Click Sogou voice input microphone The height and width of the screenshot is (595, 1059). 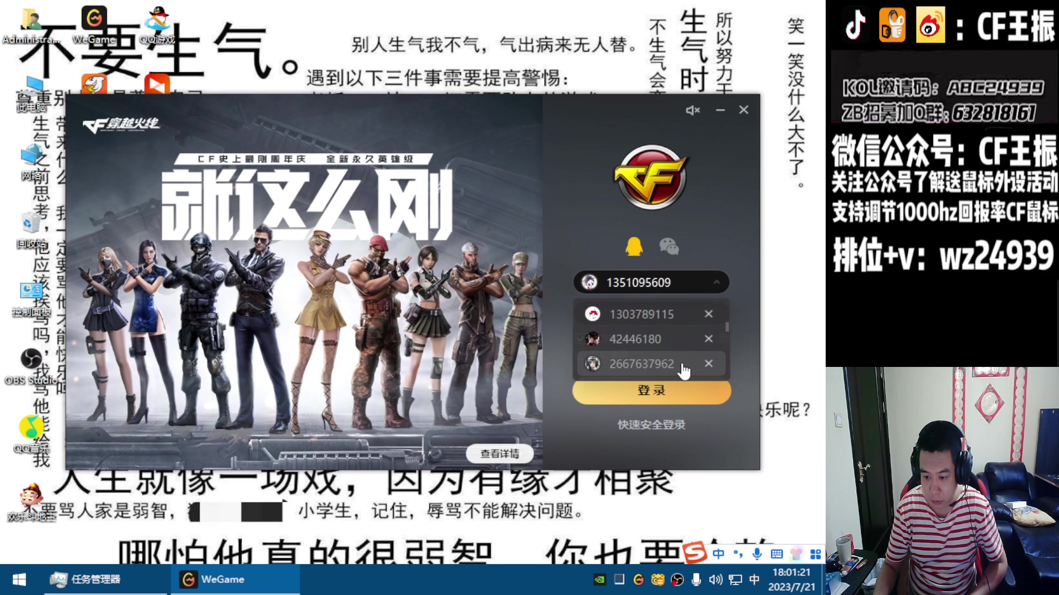(x=757, y=554)
